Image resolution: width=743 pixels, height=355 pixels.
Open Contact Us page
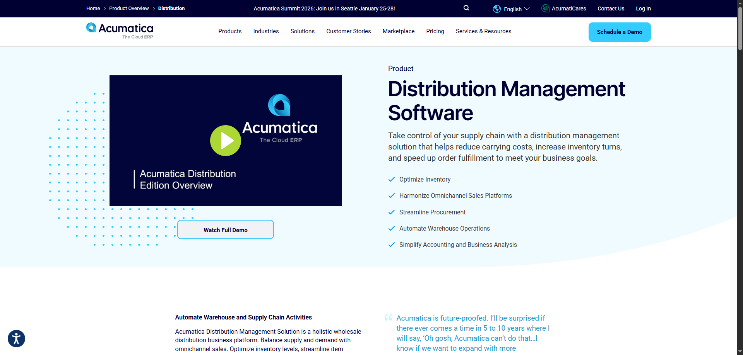click(611, 8)
